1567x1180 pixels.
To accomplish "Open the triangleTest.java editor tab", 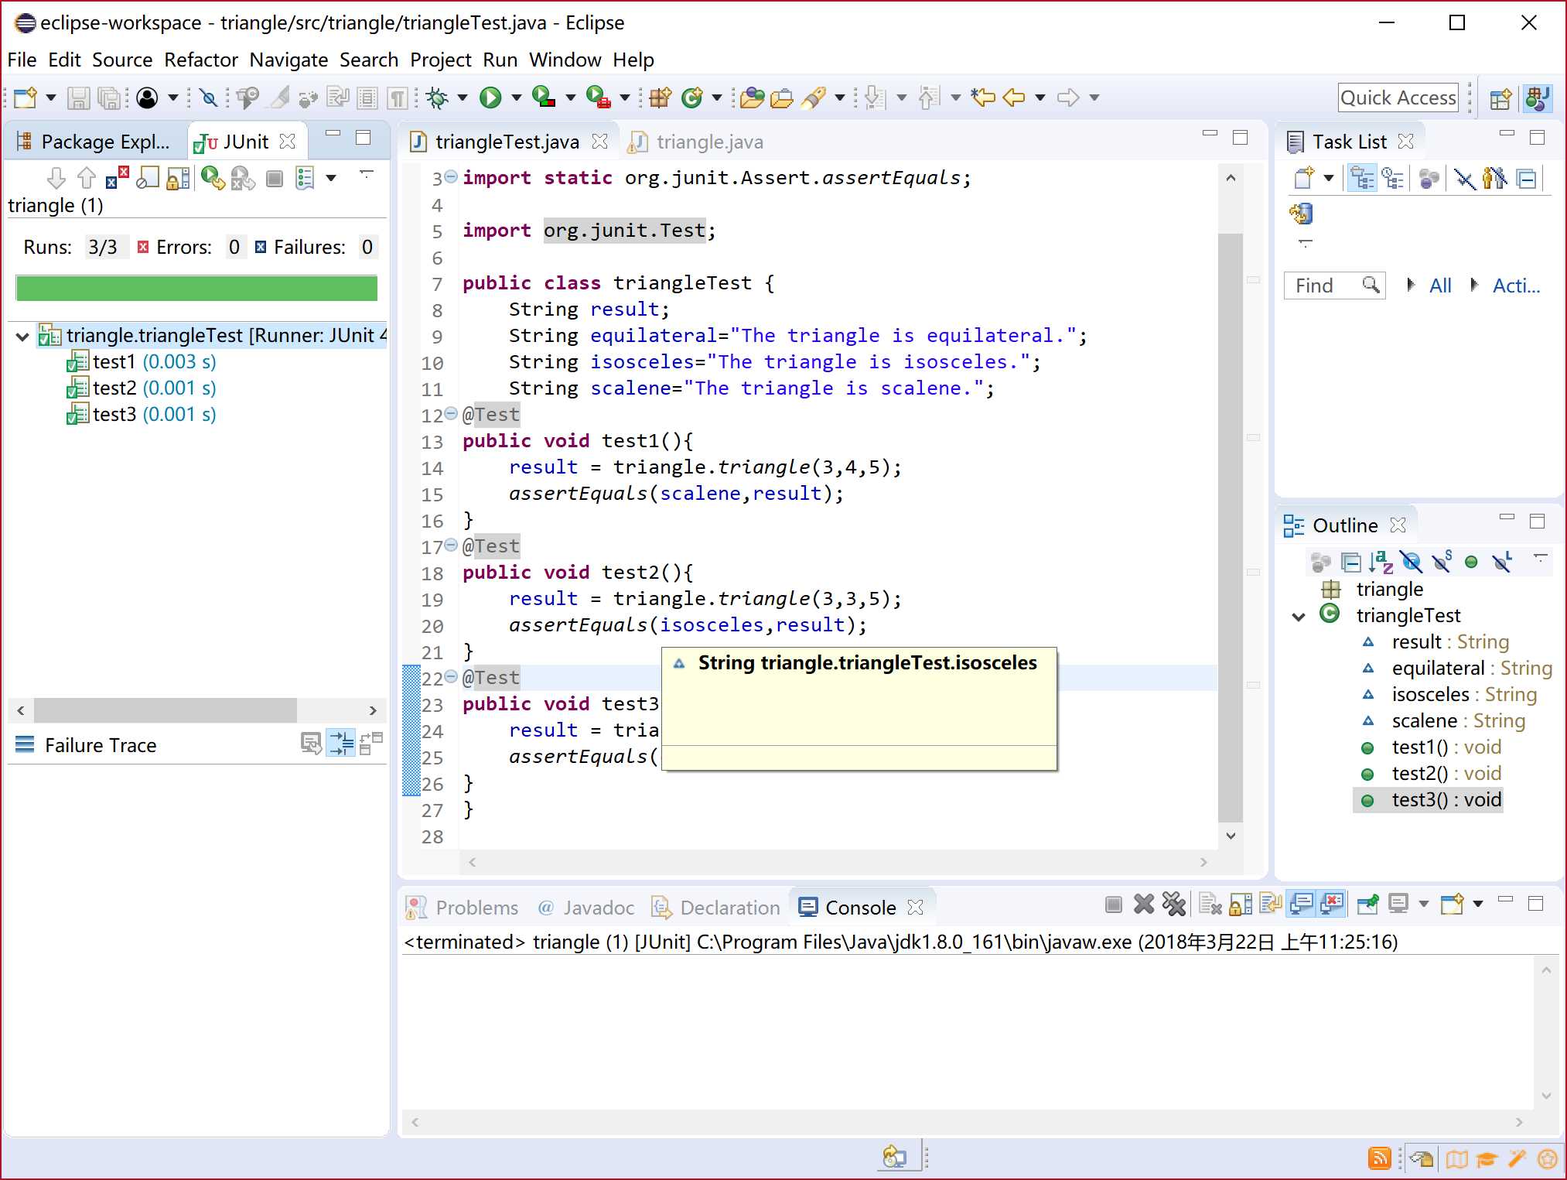I will tap(500, 140).
